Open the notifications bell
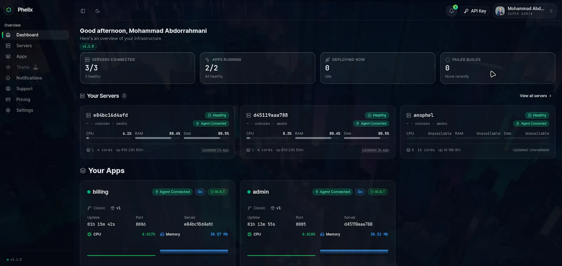This screenshot has height=266, width=562. pos(452,11)
